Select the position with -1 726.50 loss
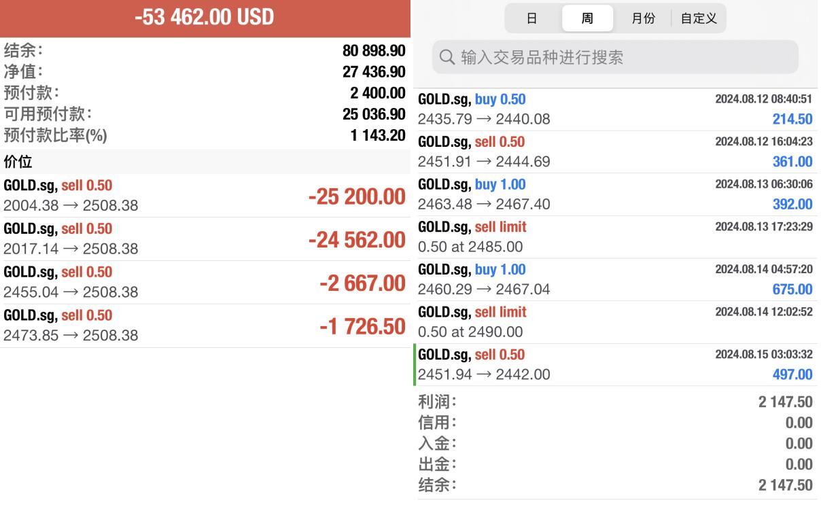The width and height of the screenshot is (821, 507). (x=204, y=326)
